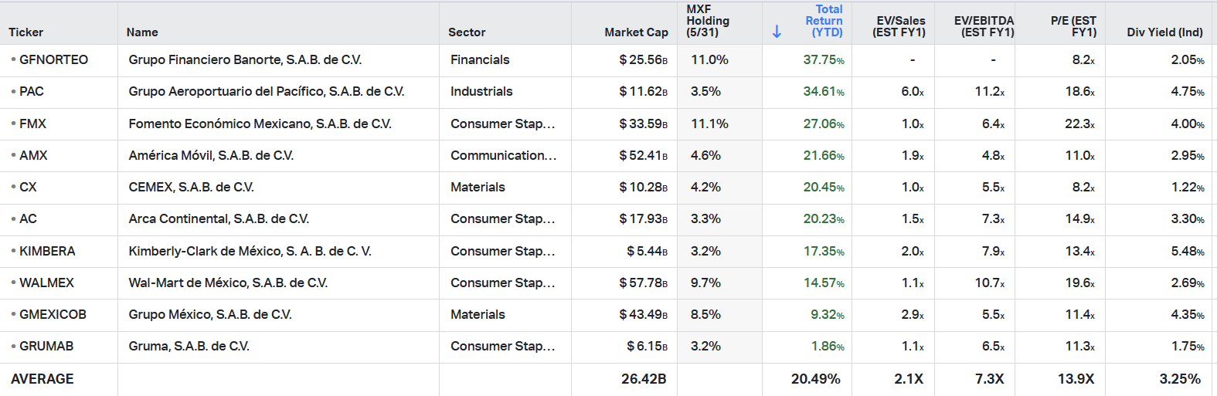Open the PAC ticker link
Screen dimensions: 1217x396
click(32, 91)
